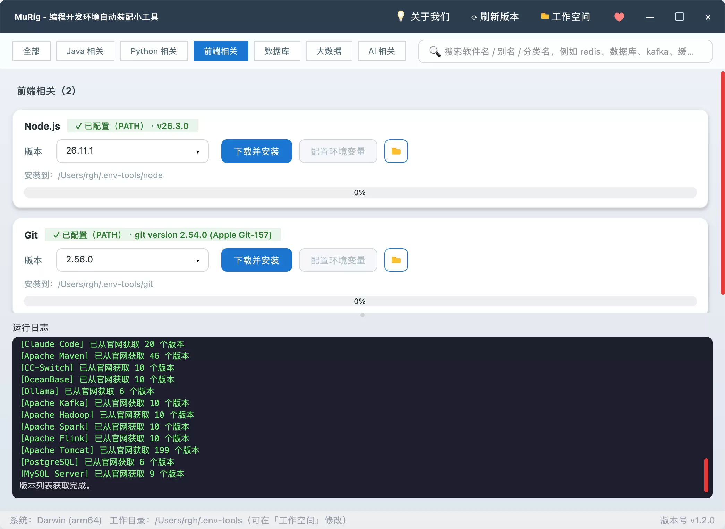
Task: Click the [Ollama] 6 个版本 log line
Action: click(x=87, y=391)
